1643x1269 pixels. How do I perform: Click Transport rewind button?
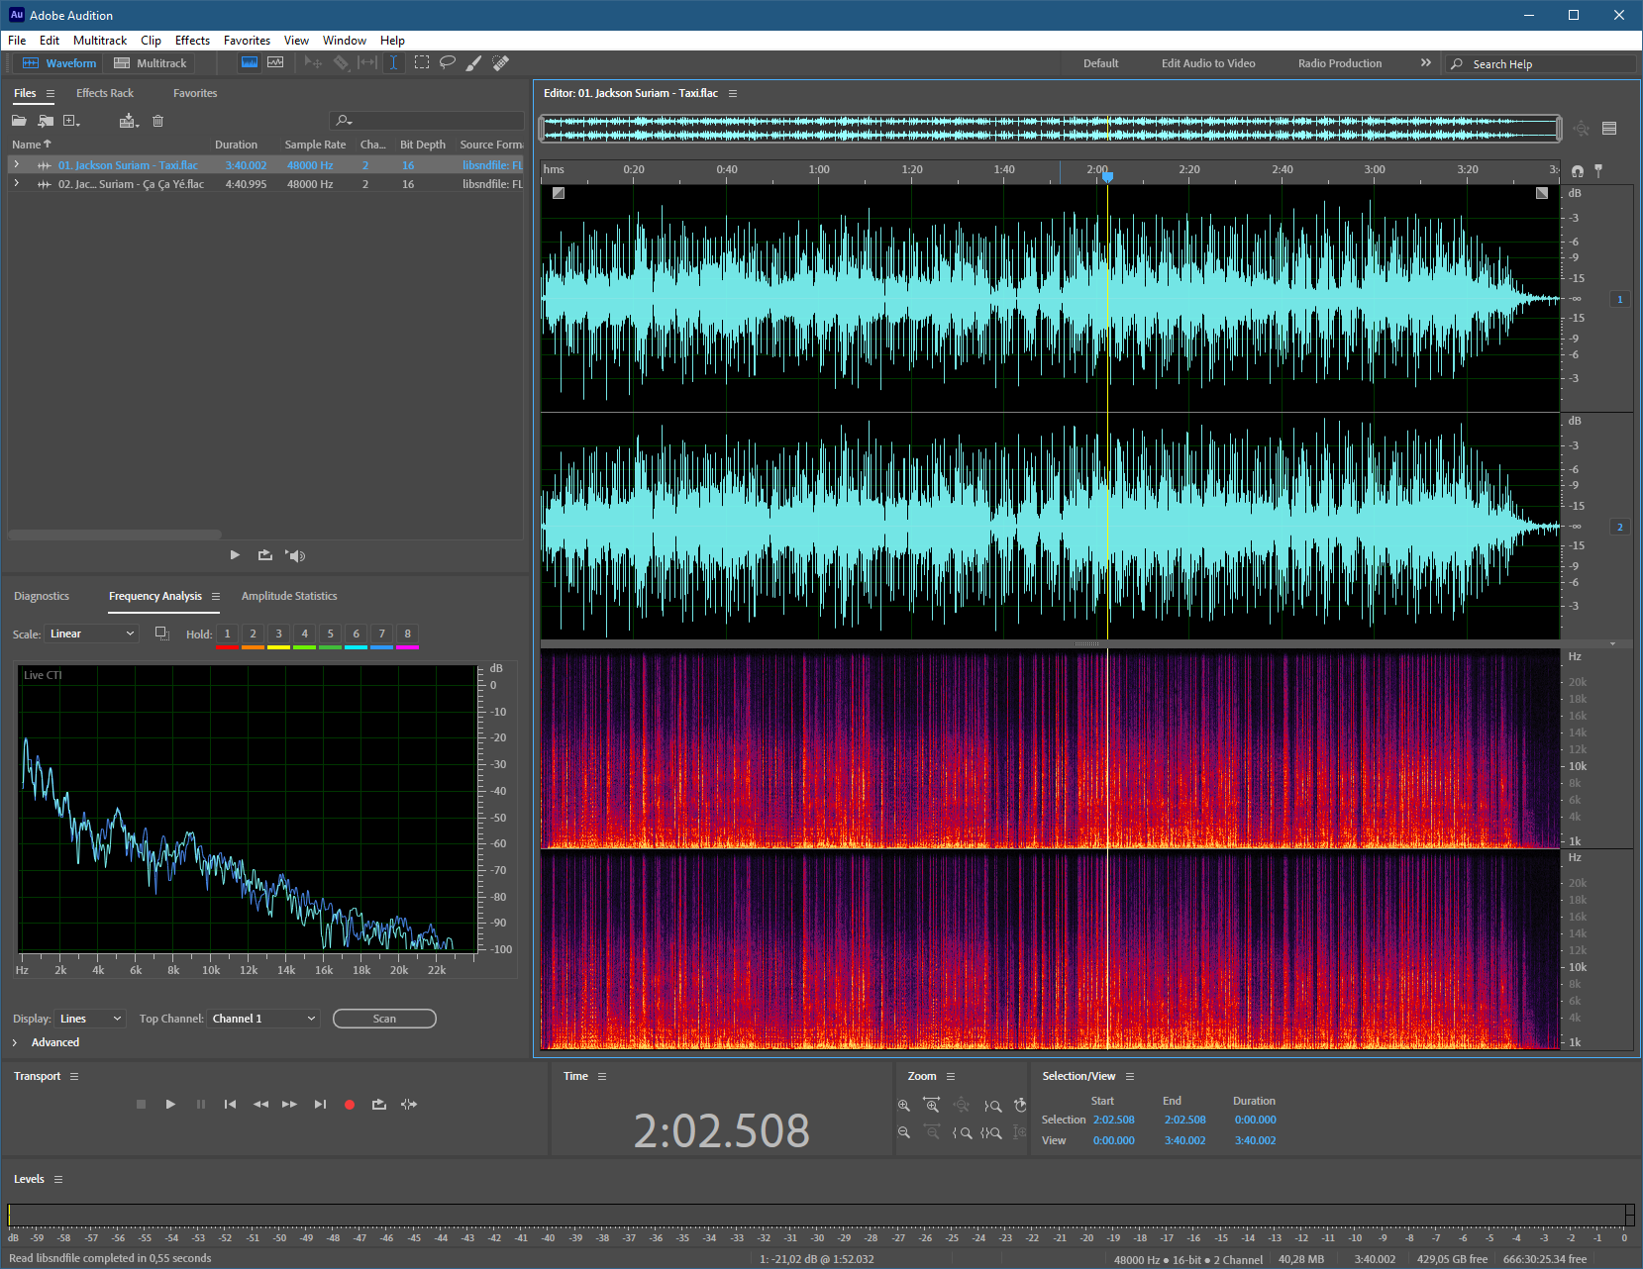point(260,1104)
